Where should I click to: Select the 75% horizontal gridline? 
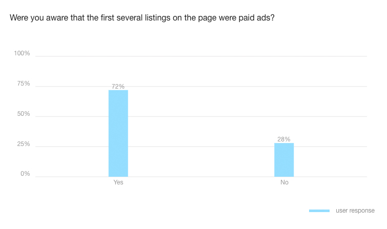(205, 87)
